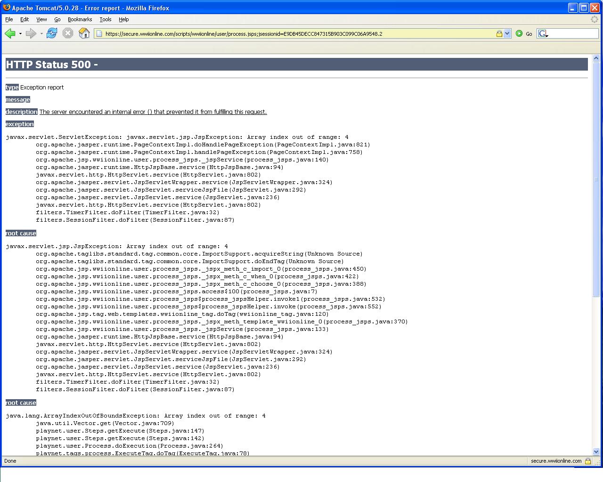Viewport: 603px width, 482px height.
Task: Click the Forward navigation arrow
Action: click(x=31, y=33)
